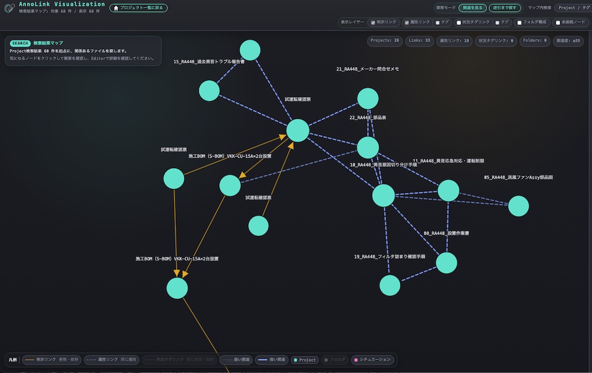Select node 08_RA448_設置作業書
592x373 pixels.
[x=446, y=263]
